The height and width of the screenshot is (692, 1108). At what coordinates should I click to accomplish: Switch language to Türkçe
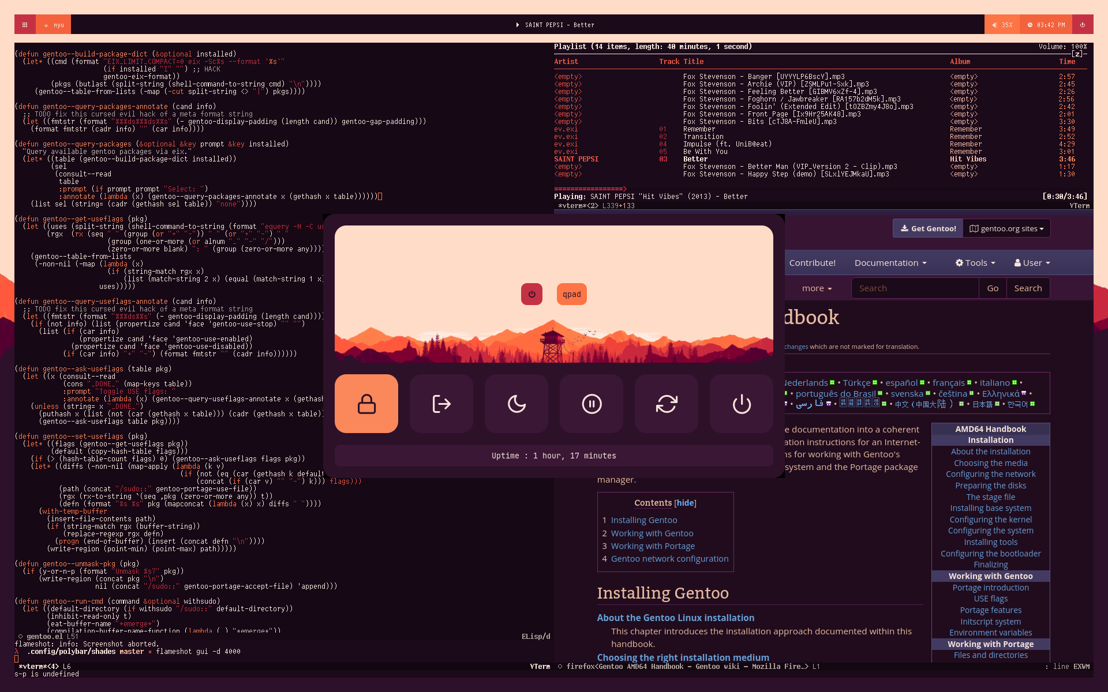(x=856, y=383)
